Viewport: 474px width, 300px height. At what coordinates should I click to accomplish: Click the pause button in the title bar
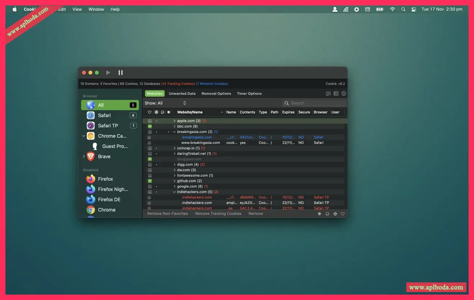(120, 73)
